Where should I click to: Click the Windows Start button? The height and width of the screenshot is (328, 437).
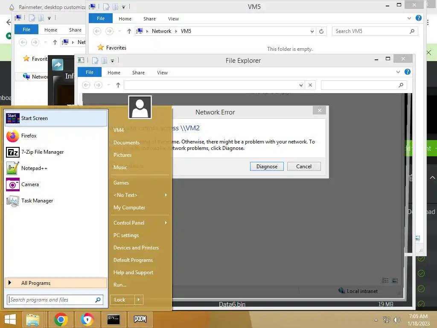pyautogui.click(x=10, y=319)
